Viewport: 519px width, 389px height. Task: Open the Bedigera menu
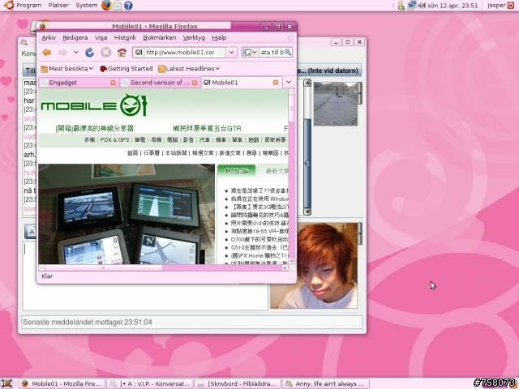tap(75, 38)
